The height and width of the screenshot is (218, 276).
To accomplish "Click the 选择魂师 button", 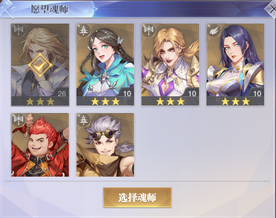I will coord(137,198).
